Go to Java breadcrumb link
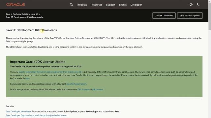The image size is (211, 118). [8, 14]
